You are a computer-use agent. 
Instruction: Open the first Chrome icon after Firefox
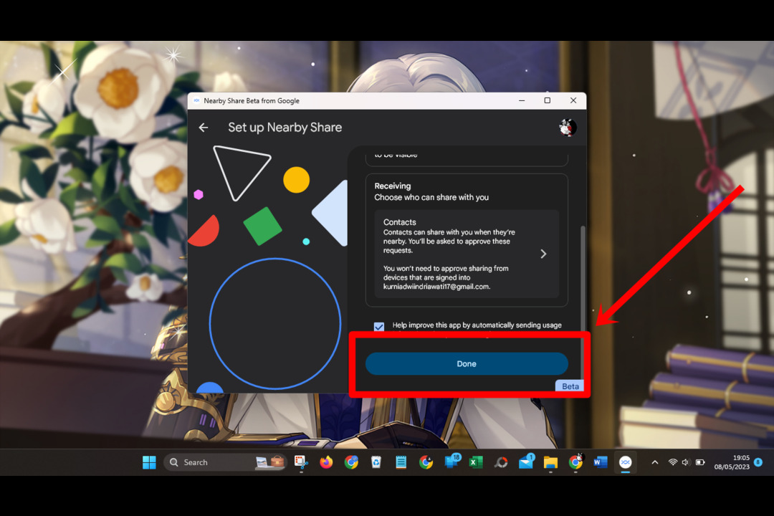(x=351, y=462)
